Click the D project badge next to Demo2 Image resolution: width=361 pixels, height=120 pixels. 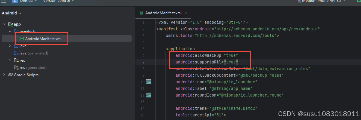[x=15, y=1]
